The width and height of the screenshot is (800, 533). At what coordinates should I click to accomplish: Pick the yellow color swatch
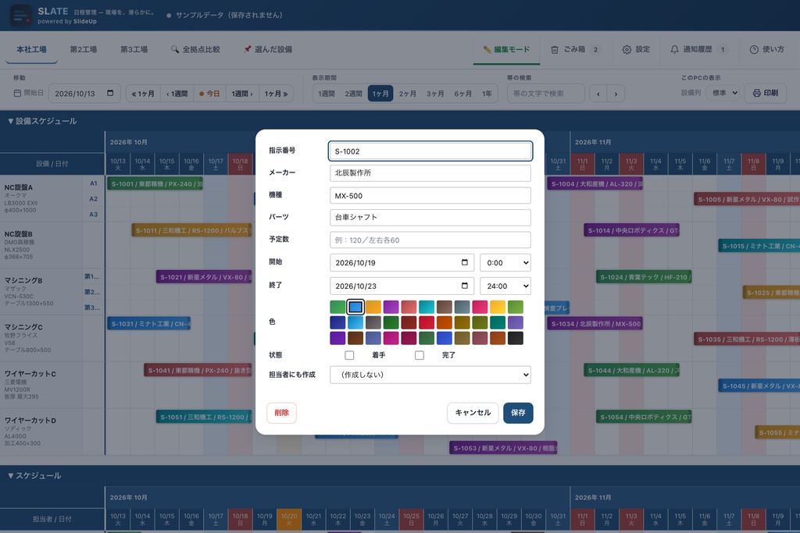point(498,307)
